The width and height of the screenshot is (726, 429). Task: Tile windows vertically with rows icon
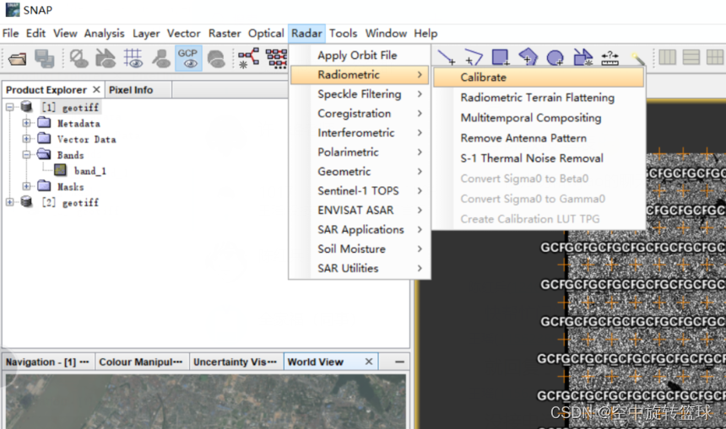[x=691, y=57]
